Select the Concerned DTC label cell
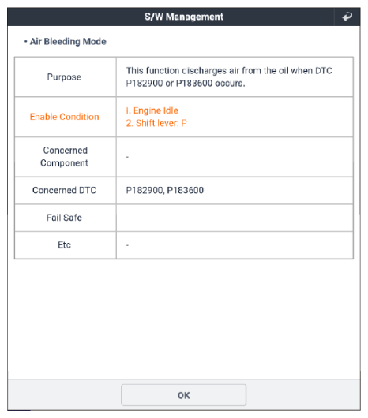The width and height of the screenshot is (368, 418). (x=65, y=190)
